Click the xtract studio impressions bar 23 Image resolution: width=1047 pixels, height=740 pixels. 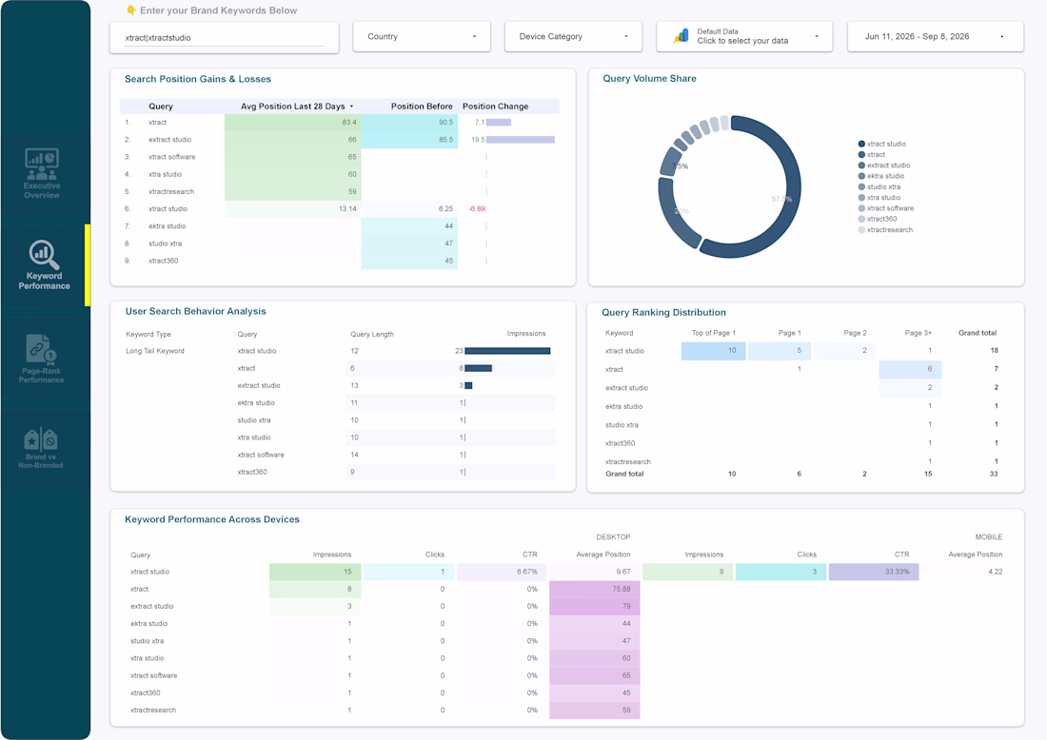pos(507,351)
